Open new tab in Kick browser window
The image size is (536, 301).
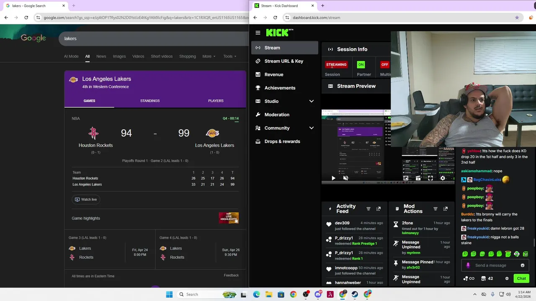point(322,6)
